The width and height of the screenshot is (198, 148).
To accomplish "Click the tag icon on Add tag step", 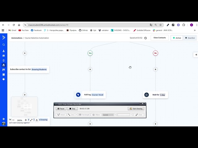I will point(78,95).
